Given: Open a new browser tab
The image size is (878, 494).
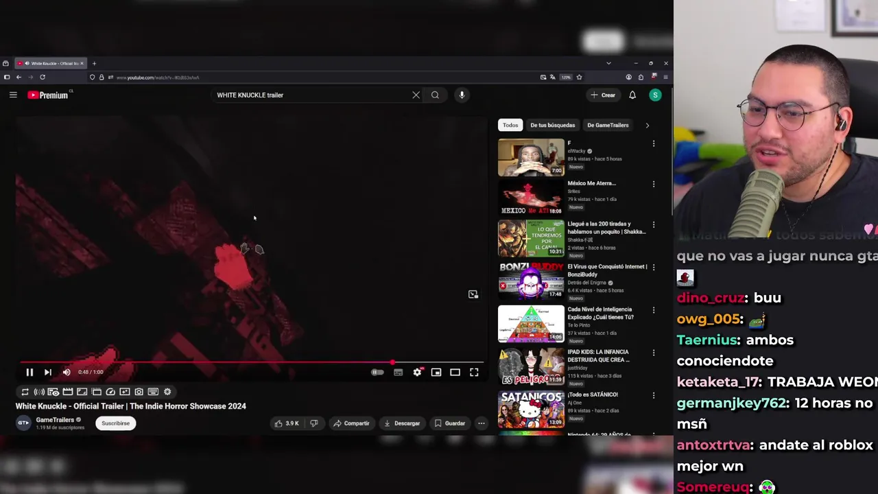Looking at the screenshot, I should pyautogui.click(x=94, y=63).
